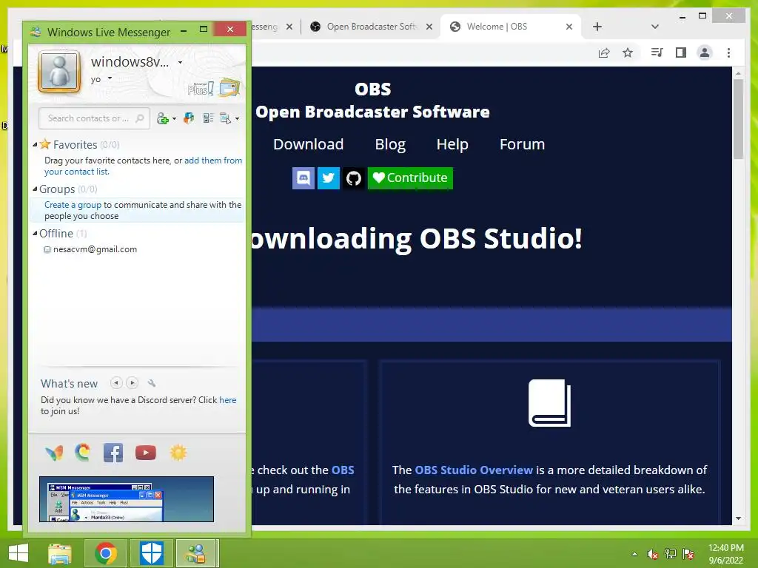Viewport: 758px width, 568px height.
Task: Open a new Chrome tab
Action: 597,27
